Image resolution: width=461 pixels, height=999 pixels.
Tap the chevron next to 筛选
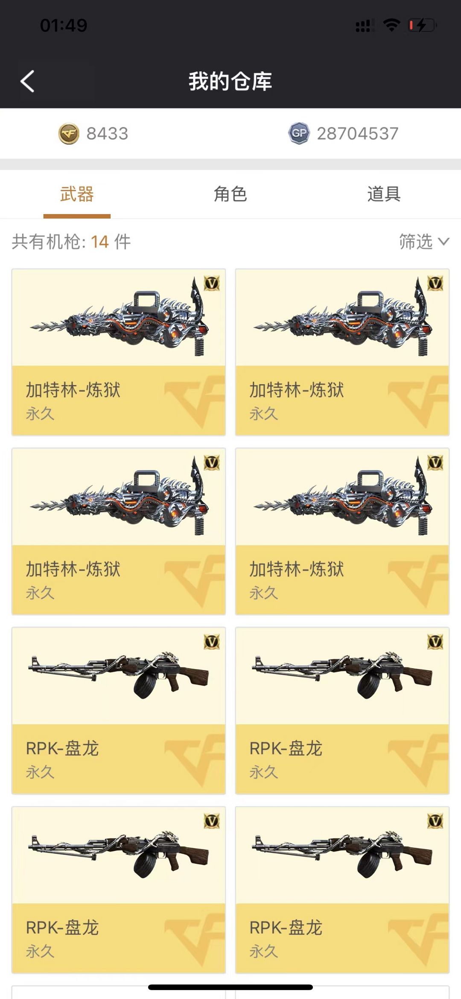click(444, 242)
